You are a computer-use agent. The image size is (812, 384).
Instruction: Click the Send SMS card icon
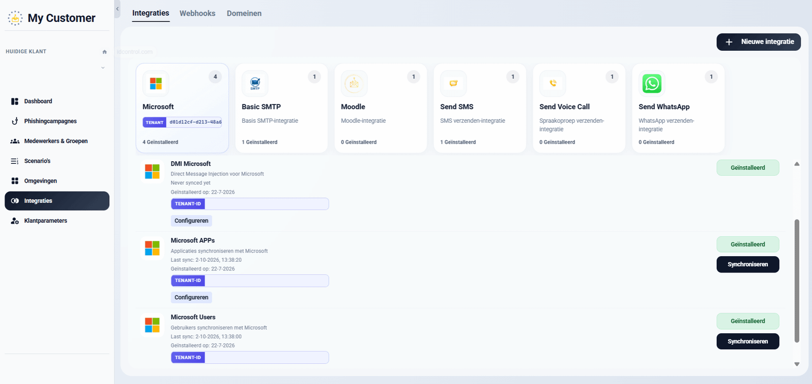tap(453, 83)
